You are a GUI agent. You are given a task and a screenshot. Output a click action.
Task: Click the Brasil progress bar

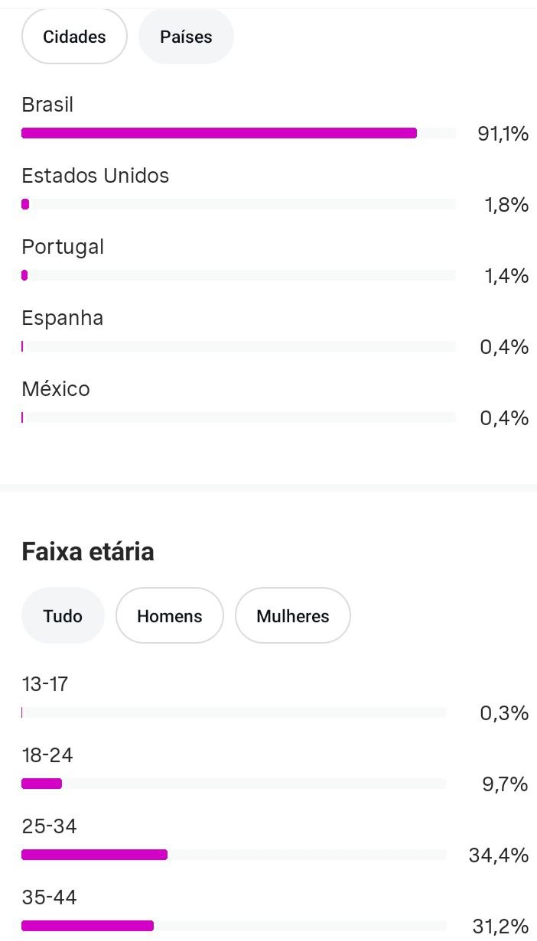click(x=239, y=133)
